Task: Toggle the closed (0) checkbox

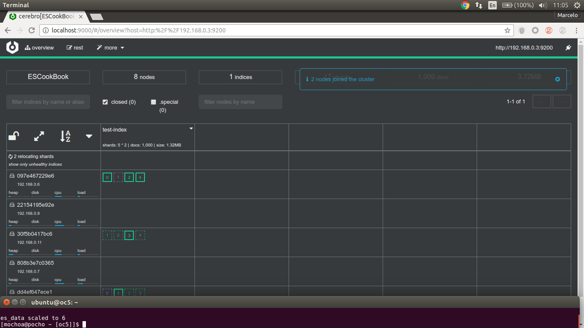Action: 105,102
